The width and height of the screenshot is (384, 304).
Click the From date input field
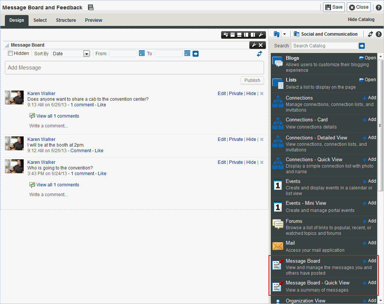123,54
